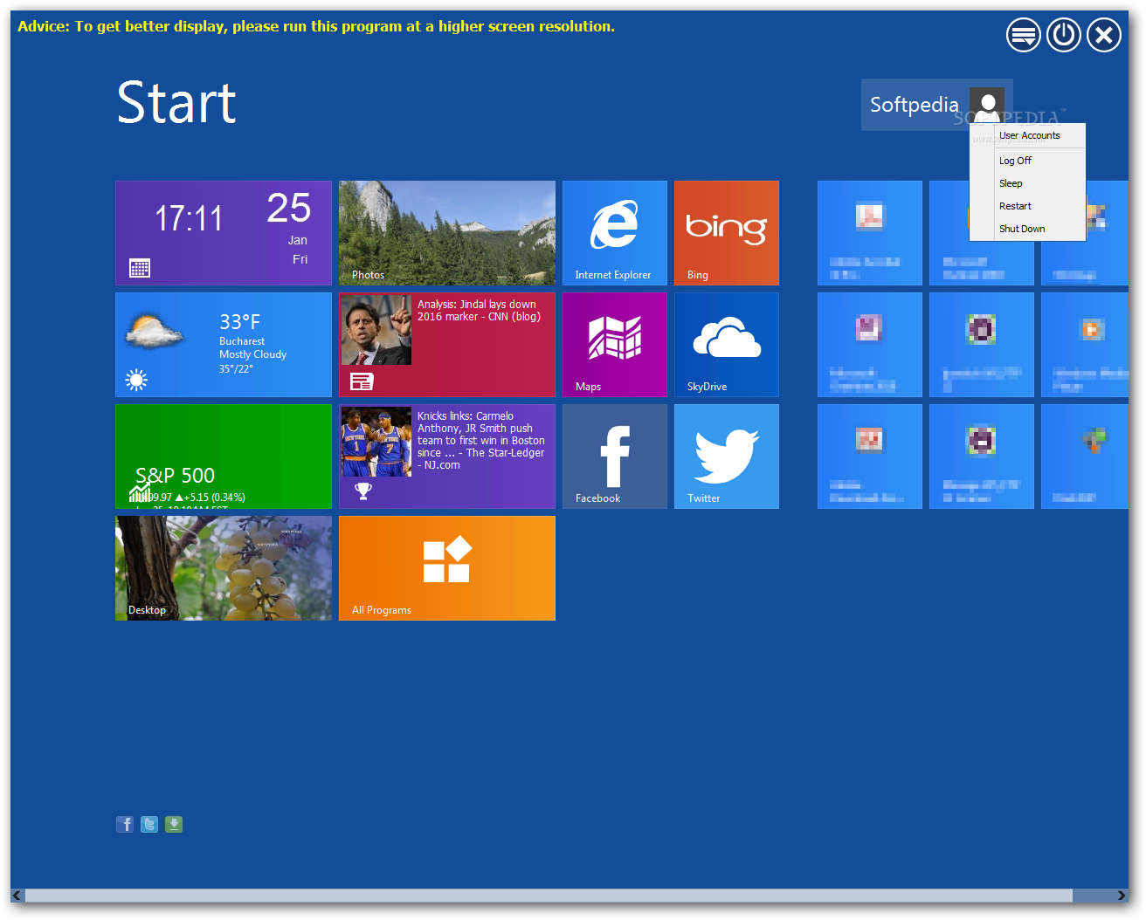This screenshot has width=1146, height=920.
Task: Click the user avatar picture
Action: [x=987, y=105]
